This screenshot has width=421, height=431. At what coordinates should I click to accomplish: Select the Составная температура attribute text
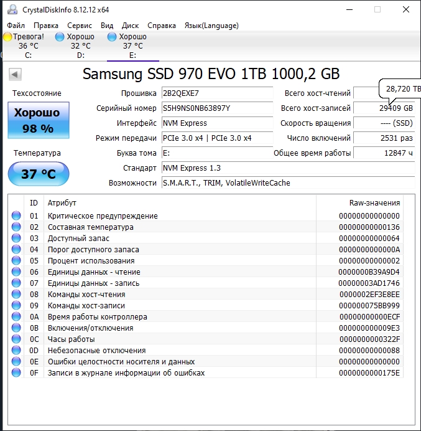click(x=91, y=227)
